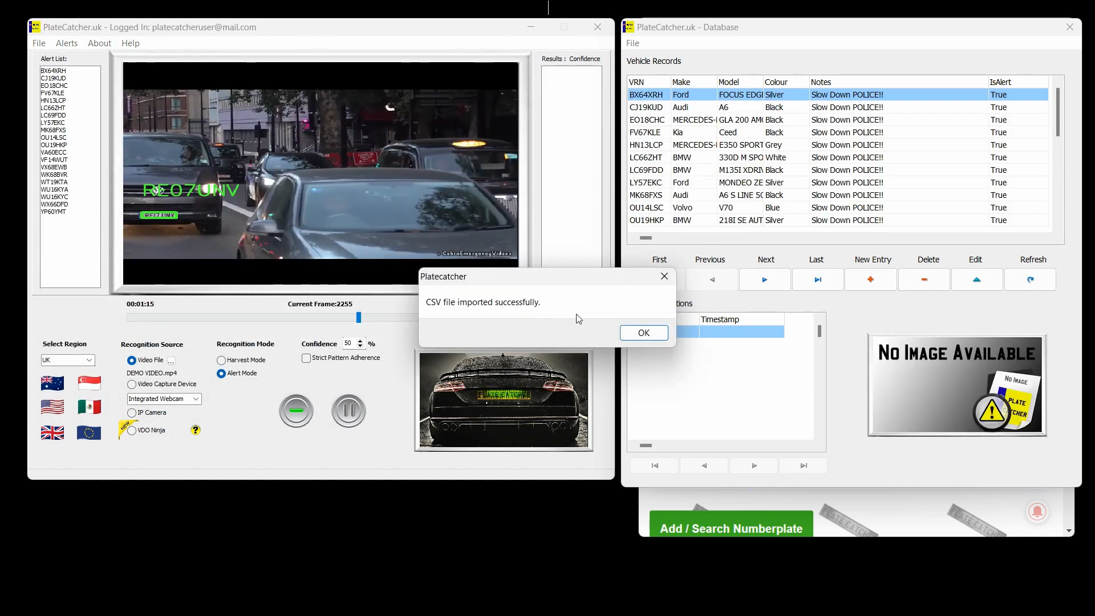1095x616 pixels.
Task: Click the black car PlateCatcher thumbnail
Action: pyautogui.click(x=504, y=400)
